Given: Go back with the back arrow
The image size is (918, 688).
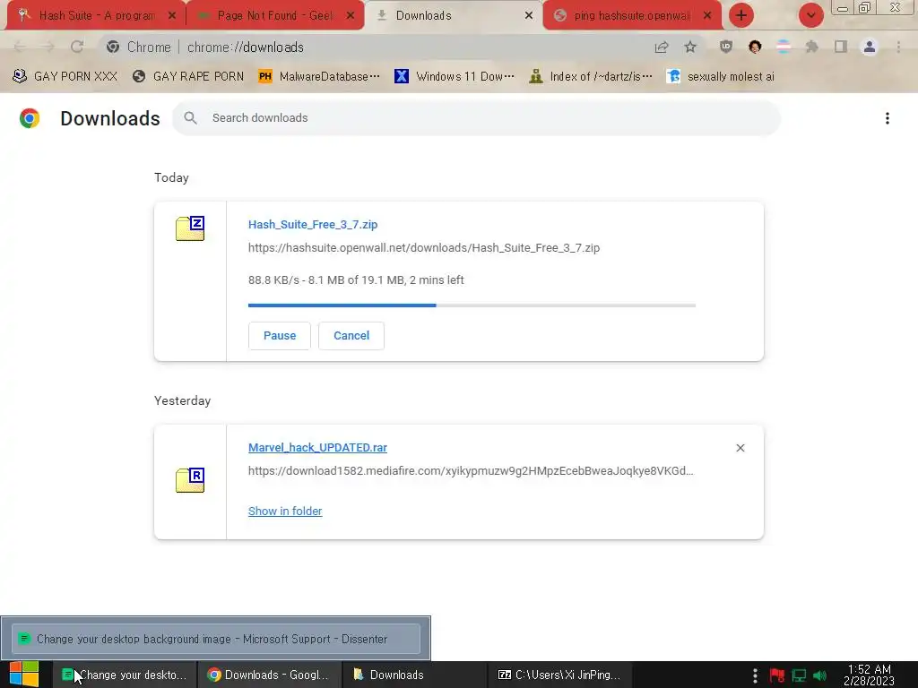Looking at the screenshot, I should click(20, 47).
